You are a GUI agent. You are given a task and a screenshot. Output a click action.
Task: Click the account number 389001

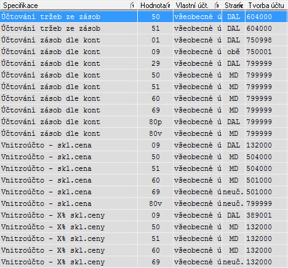[x=259, y=215]
